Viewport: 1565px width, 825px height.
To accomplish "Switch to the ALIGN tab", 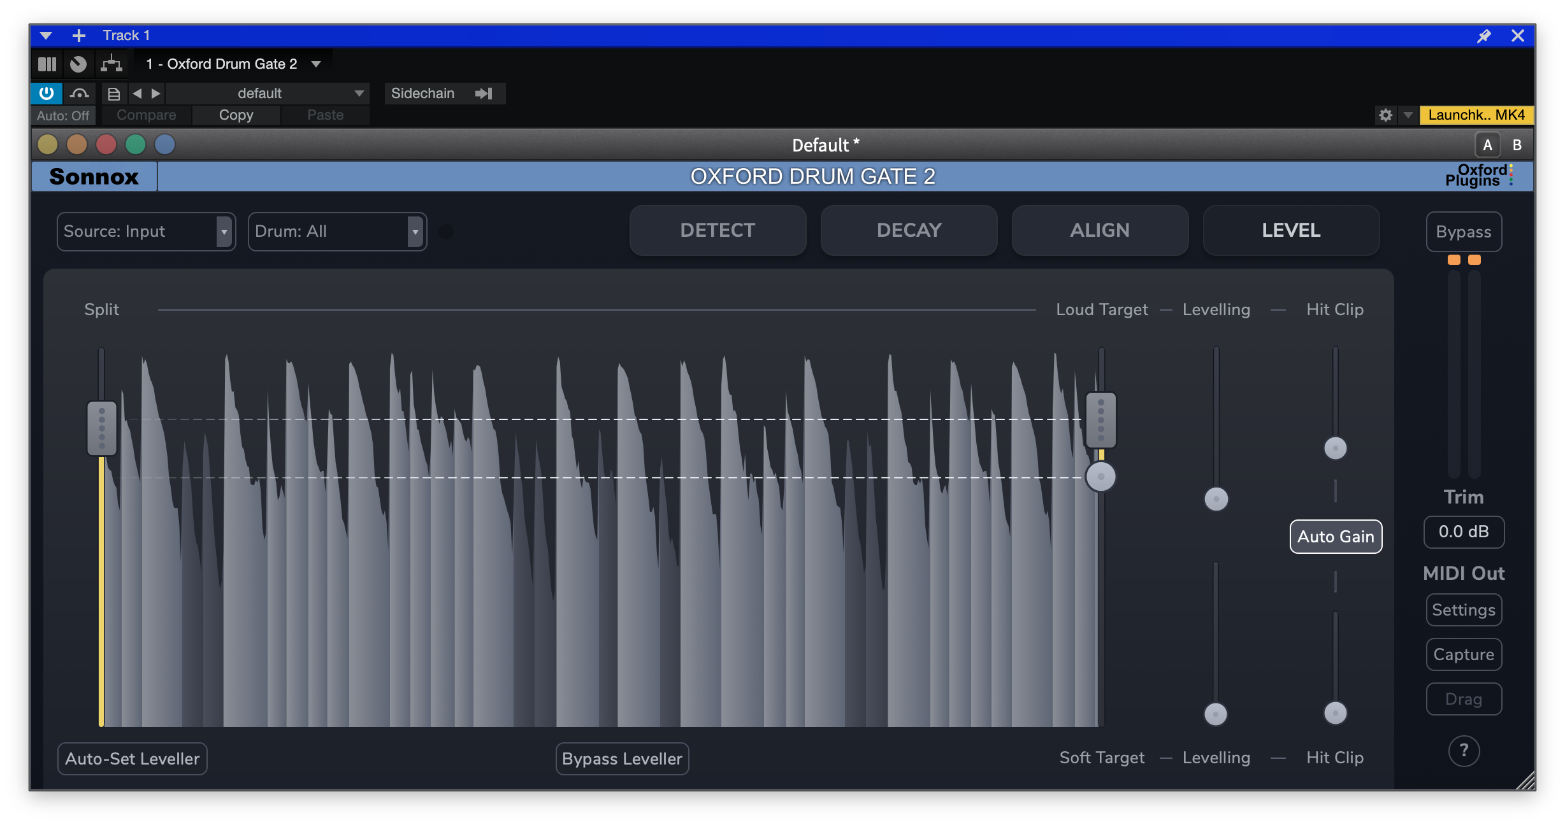I will [x=1100, y=230].
